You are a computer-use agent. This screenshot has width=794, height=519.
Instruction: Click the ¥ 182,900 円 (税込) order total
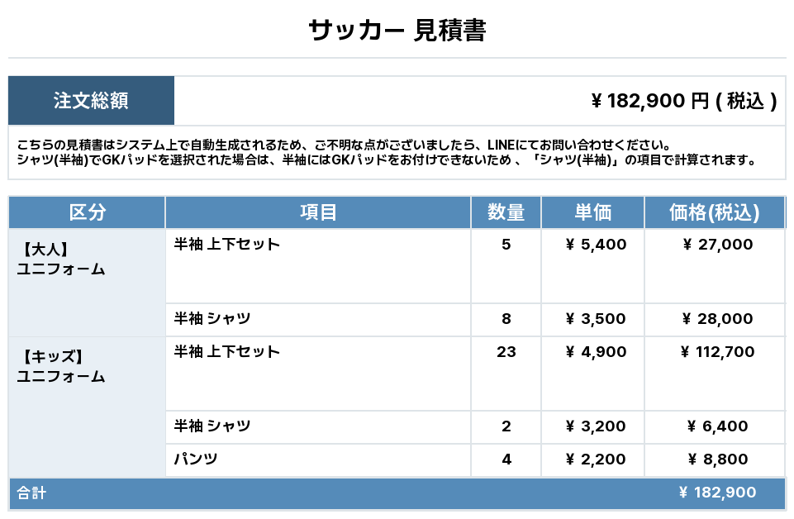coord(683,101)
